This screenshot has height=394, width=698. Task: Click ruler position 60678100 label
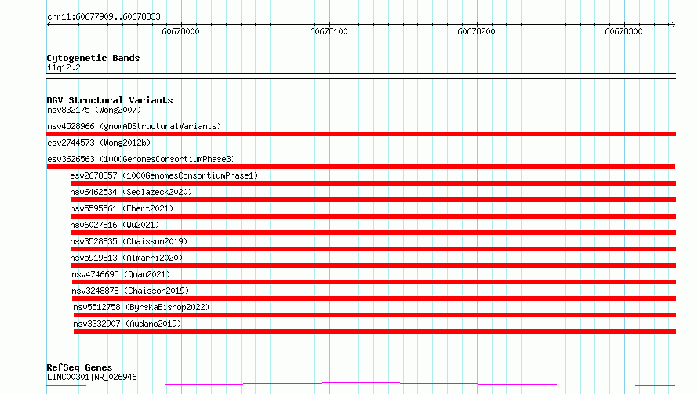click(329, 31)
